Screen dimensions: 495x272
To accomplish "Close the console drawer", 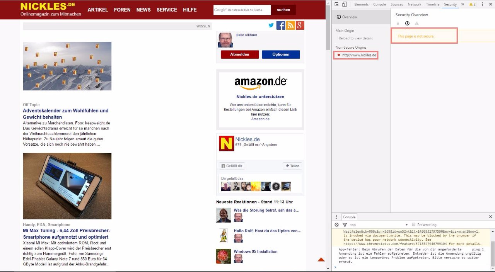I will (490, 217).
